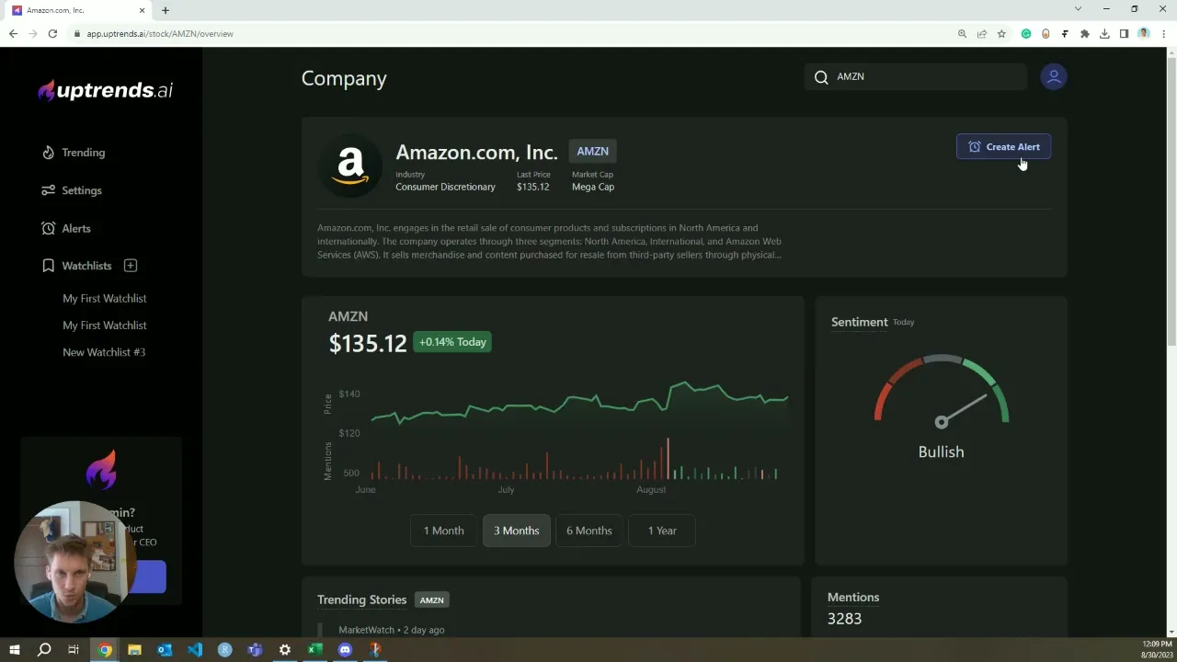Click the Alerts alarm-clock icon
Image resolution: width=1177 pixels, height=662 pixels.
point(48,228)
